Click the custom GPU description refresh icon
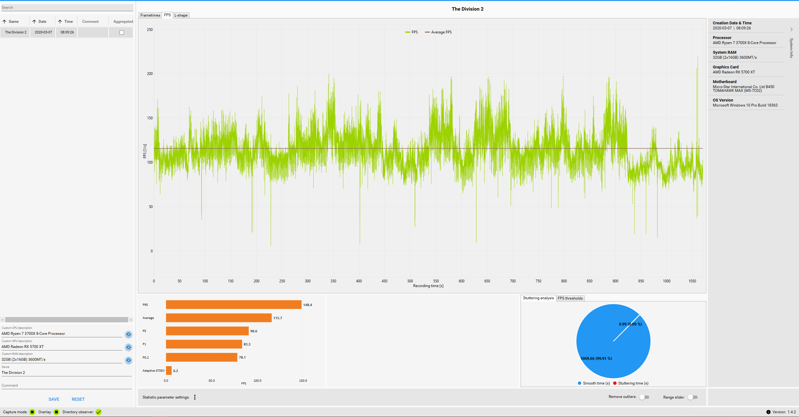Image resolution: width=799 pixels, height=417 pixels. pos(128,347)
